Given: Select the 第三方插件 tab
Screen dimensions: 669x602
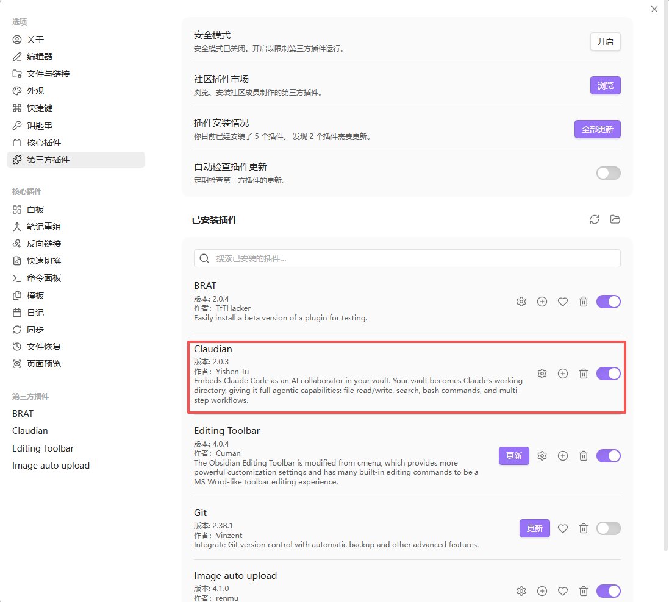Looking at the screenshot, I should [x=76, y=160].
